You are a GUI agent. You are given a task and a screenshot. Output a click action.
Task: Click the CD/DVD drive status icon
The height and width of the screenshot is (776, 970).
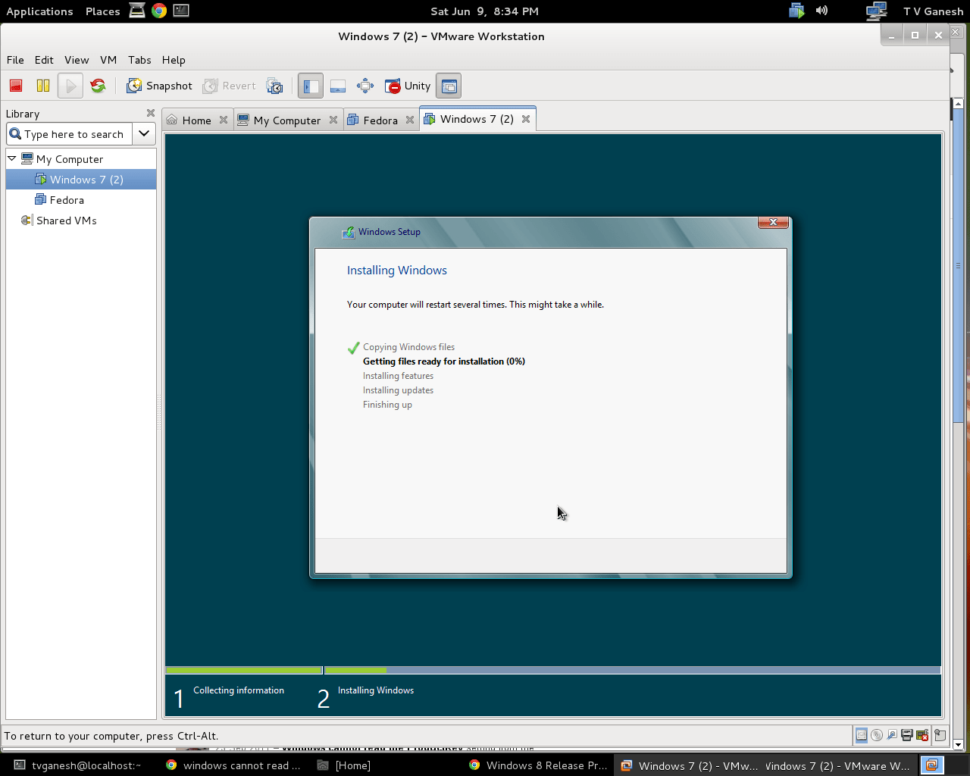(x=877, y=734)
